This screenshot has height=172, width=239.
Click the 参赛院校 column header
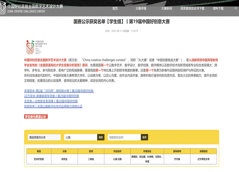click(204, 151)
